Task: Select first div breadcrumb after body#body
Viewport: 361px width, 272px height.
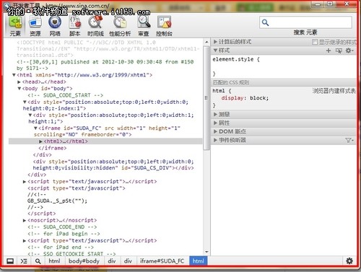Action: [x=112, y=261]
